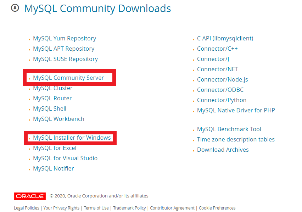Image resolution: width=302 pixels, height=212 pixels.
Task: Open Contributor Agreement footer link
Action: 172,208
